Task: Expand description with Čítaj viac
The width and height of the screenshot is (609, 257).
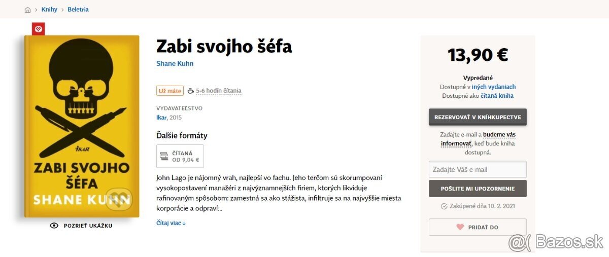Action: pyautogui.click(x=171, y=223)
